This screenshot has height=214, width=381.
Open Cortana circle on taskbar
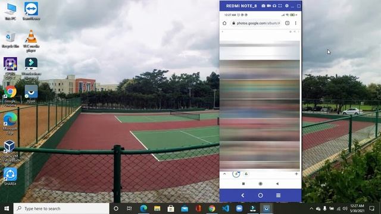[x=116, y=209]
